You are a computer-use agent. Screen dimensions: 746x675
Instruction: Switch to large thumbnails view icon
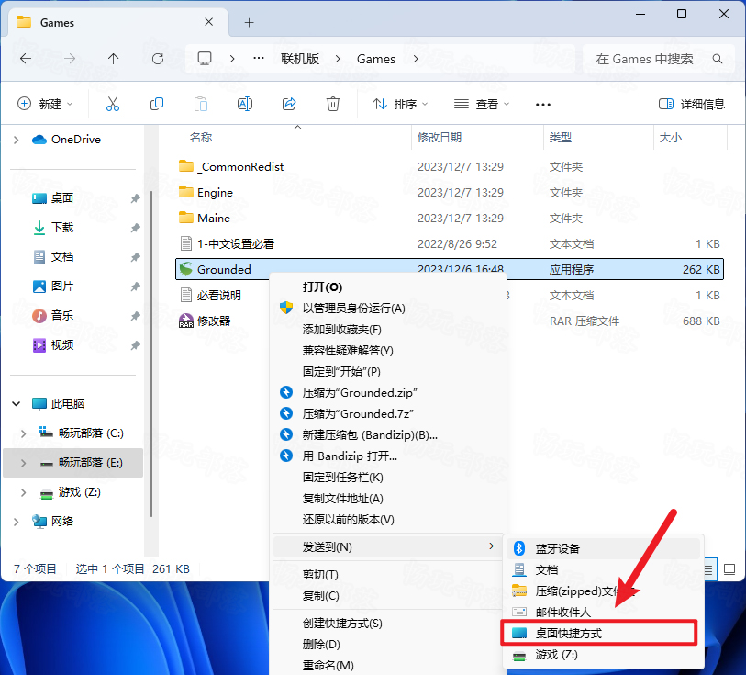[x=729, y=569]
